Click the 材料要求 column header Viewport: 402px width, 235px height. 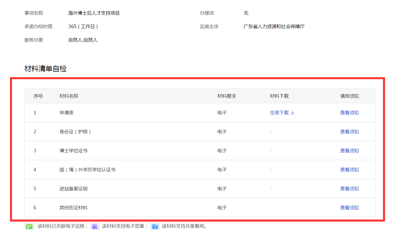click(x=227, y=96)
